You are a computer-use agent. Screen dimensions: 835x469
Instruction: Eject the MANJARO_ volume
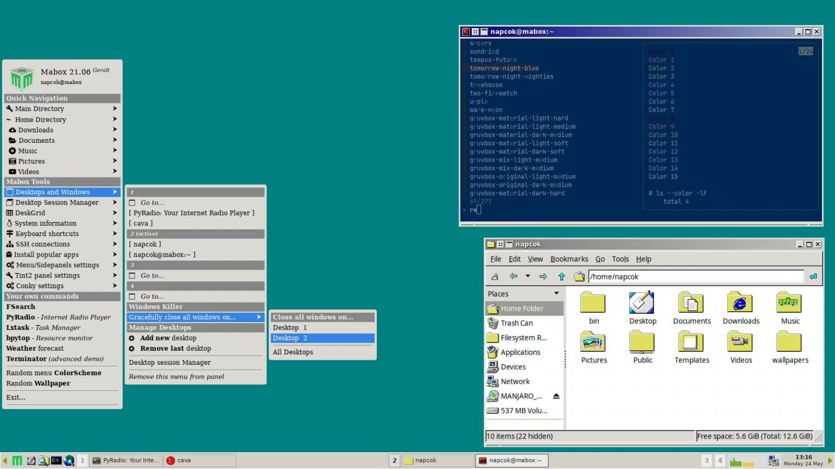point(555,396)
